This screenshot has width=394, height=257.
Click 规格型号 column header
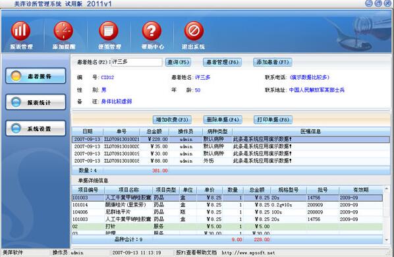point(289,190)
